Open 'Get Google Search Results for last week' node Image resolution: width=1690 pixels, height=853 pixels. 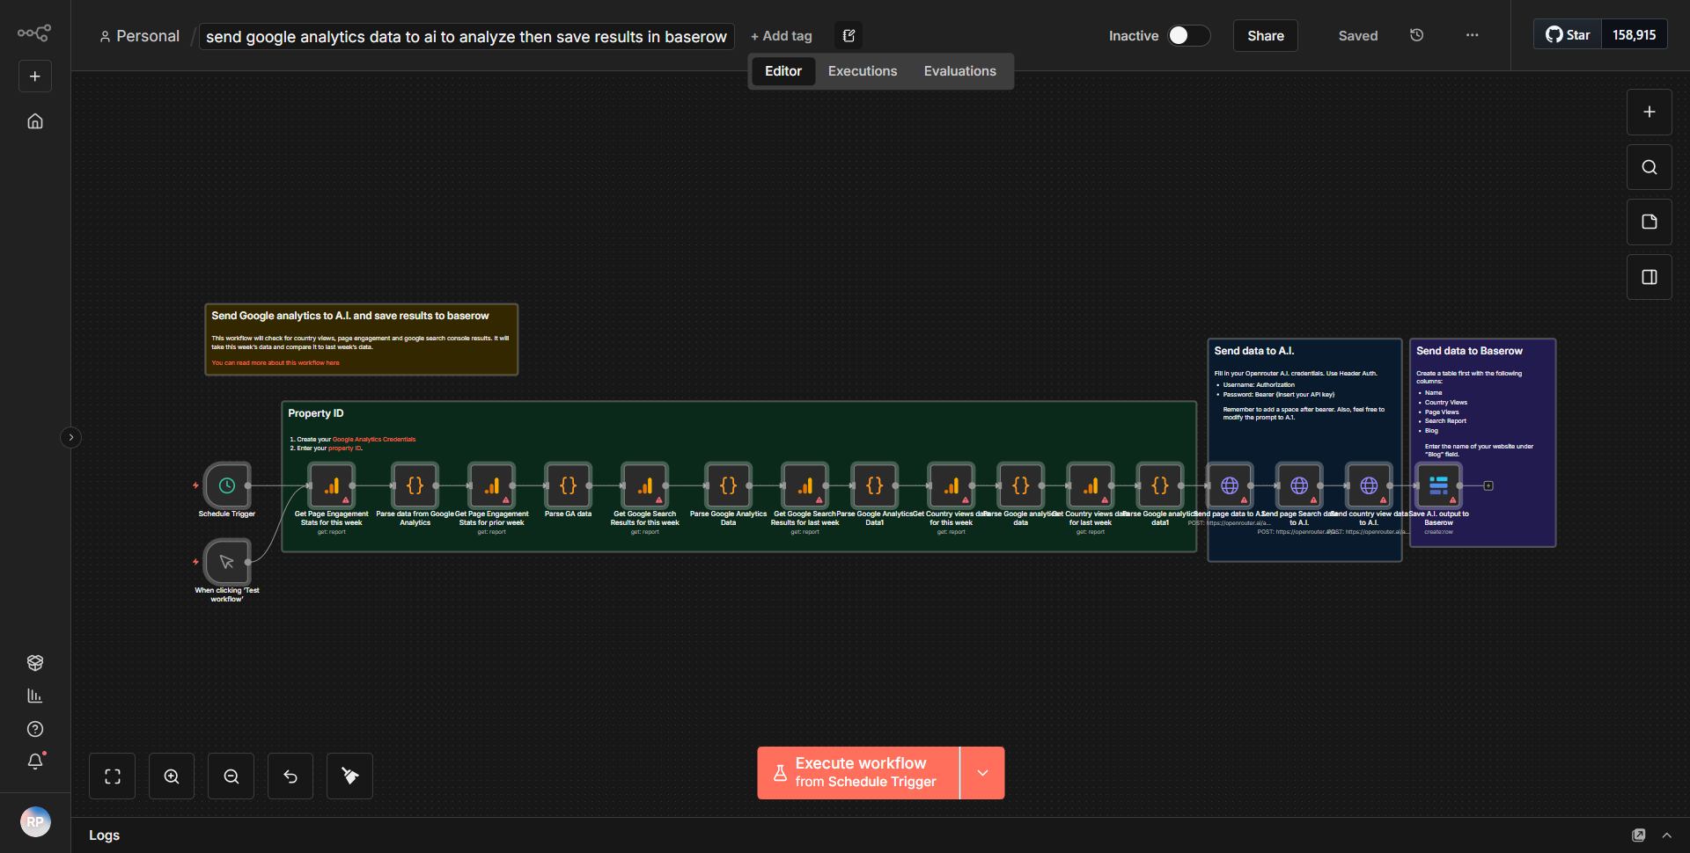click(805, 485)
